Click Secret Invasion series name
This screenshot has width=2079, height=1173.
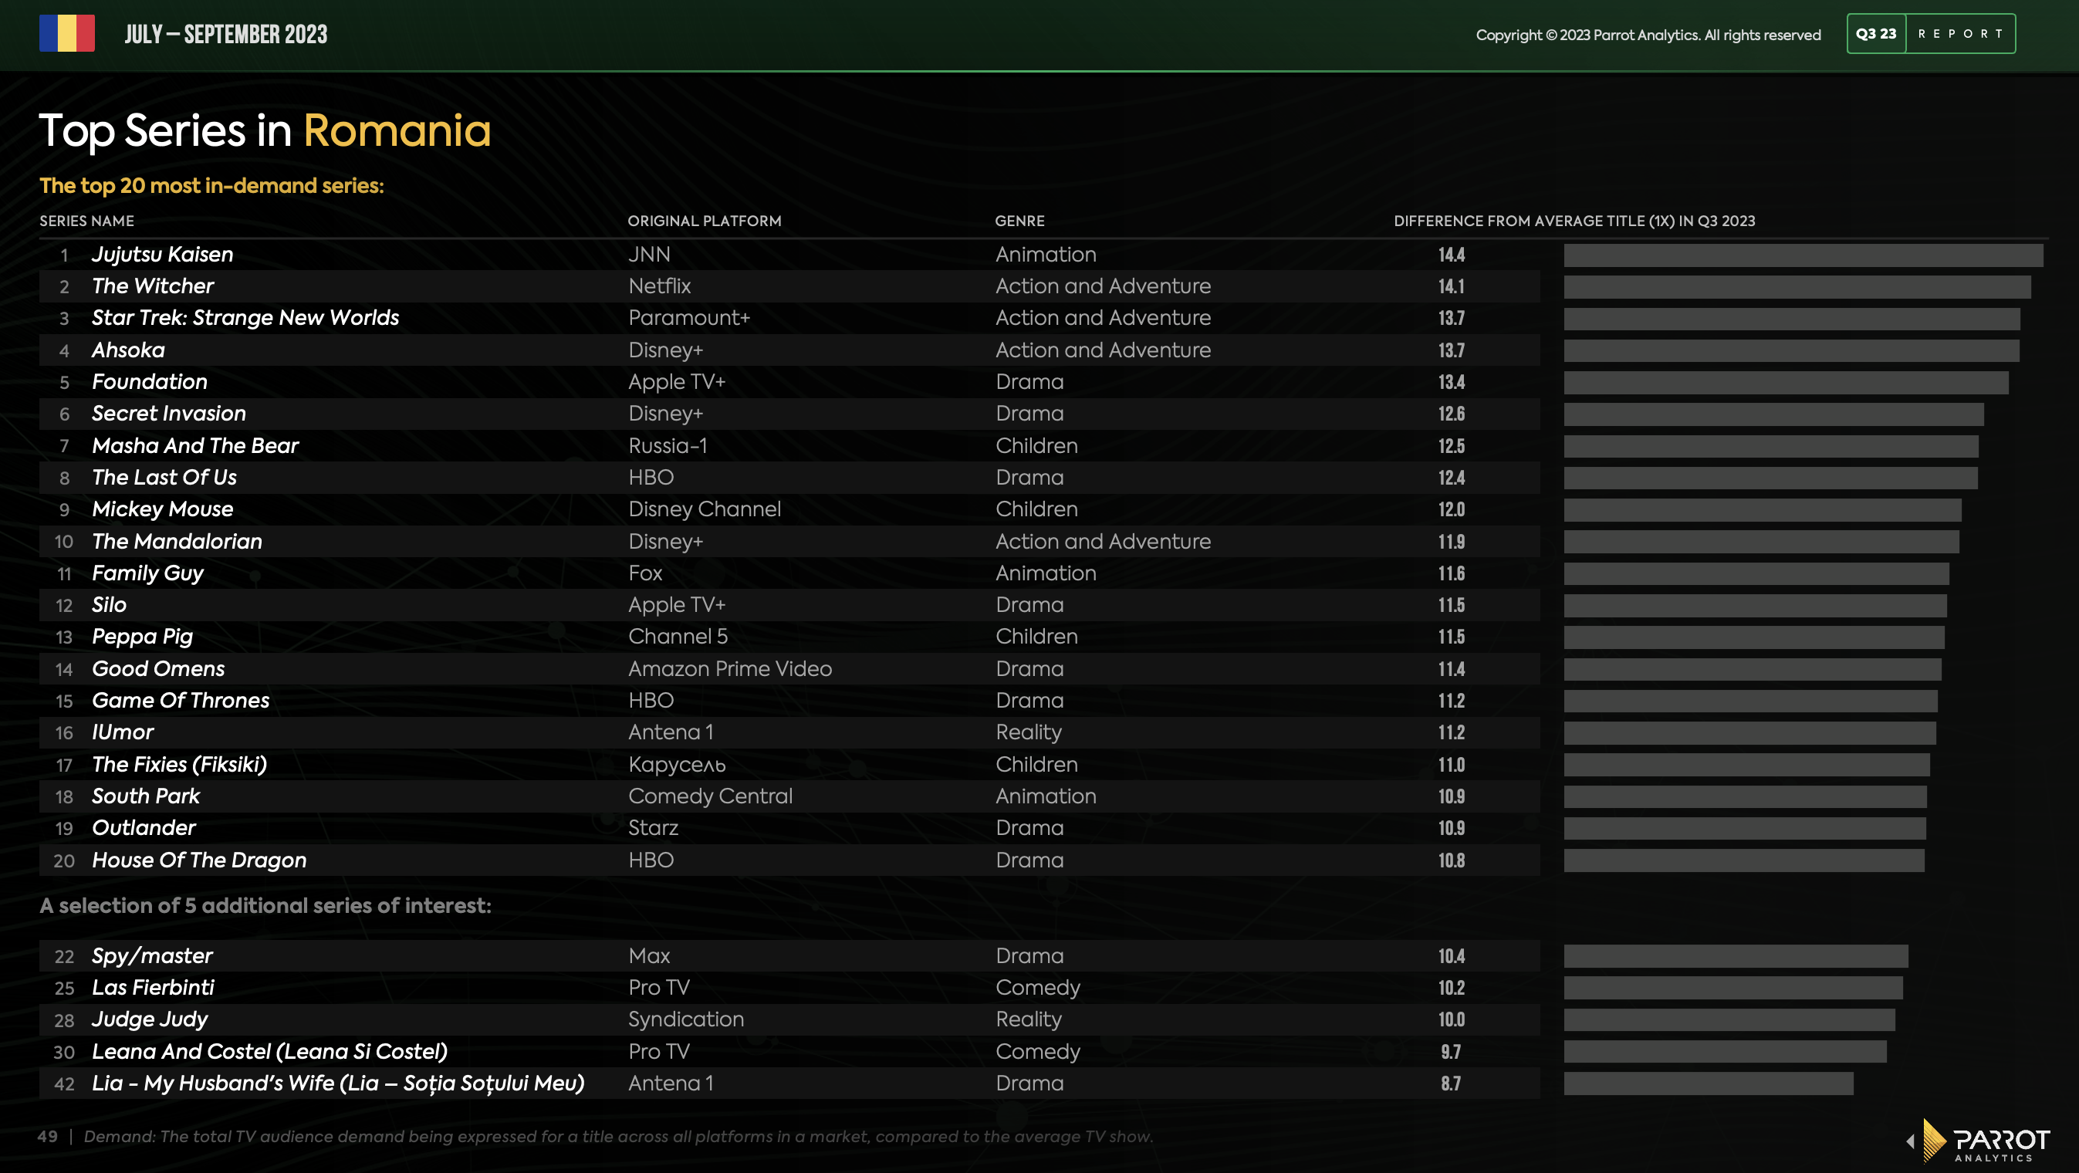point(169,414)
